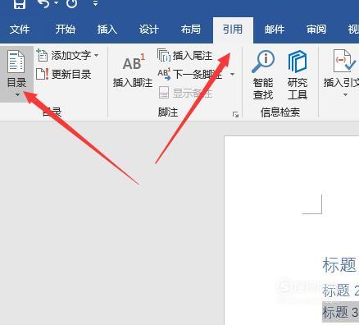
Task: Click the 标题 2 line in document
Action: tap(340, 291)
